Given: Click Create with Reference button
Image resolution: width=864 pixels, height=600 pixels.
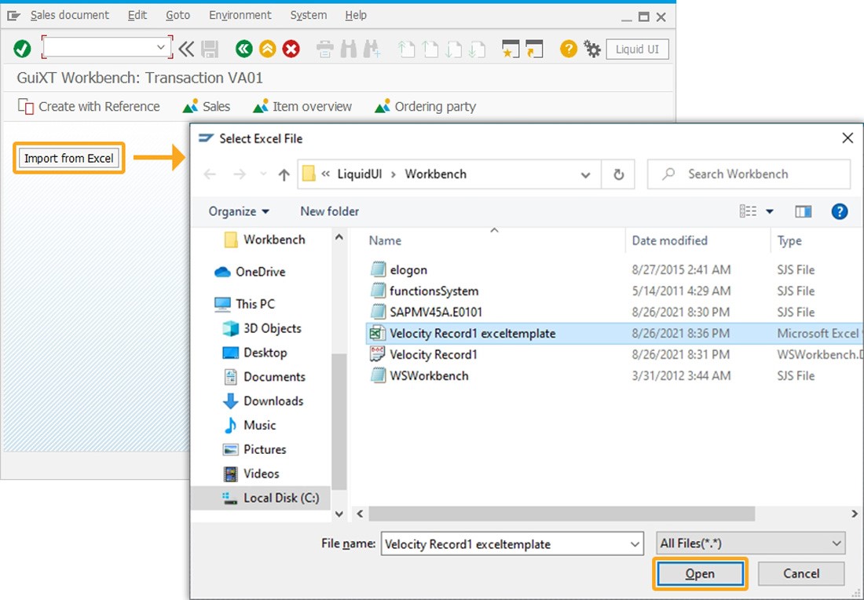Looking at the screenshot, I should tap(89, 106).
